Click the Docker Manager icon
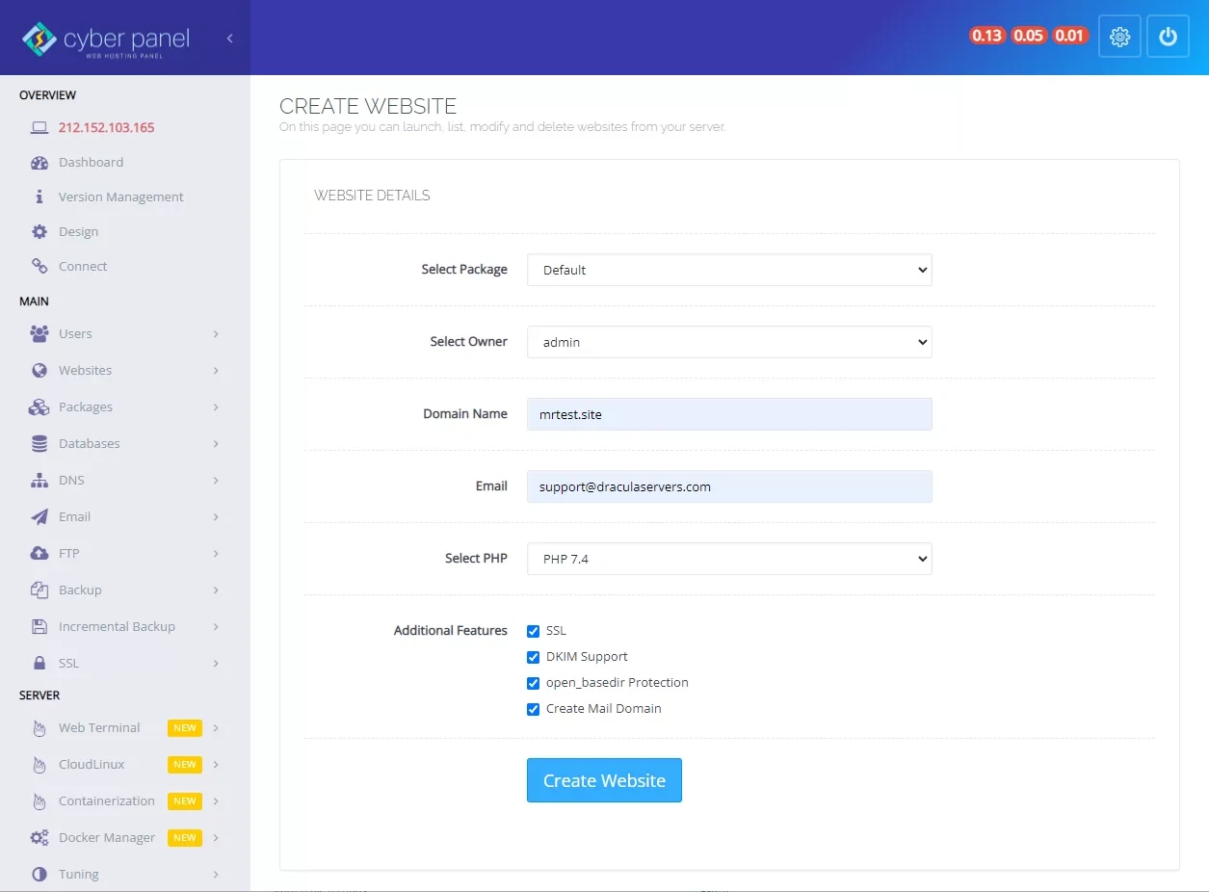Viewport: 1209px width, 892px height. click(x=40, y=837)
